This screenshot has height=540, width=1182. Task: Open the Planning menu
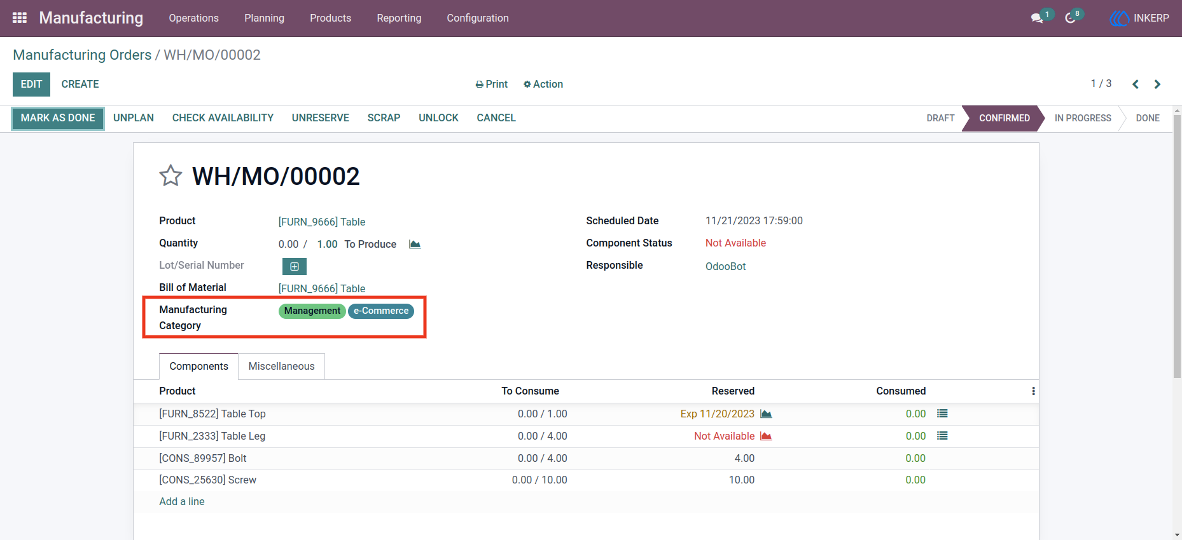coord(264,18)
